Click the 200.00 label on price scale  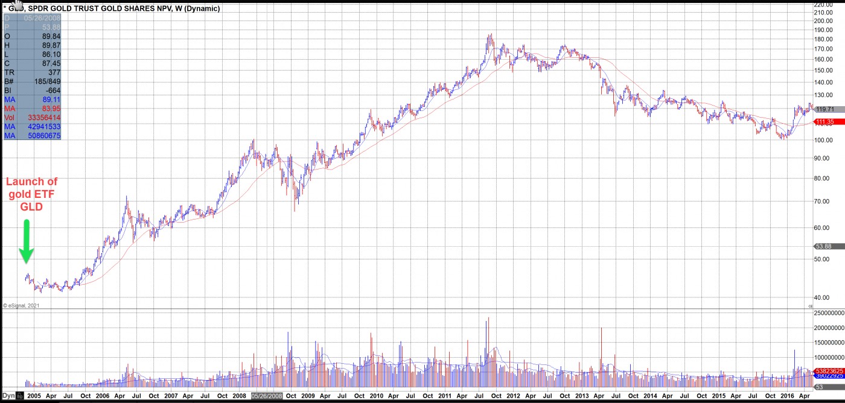824,21
